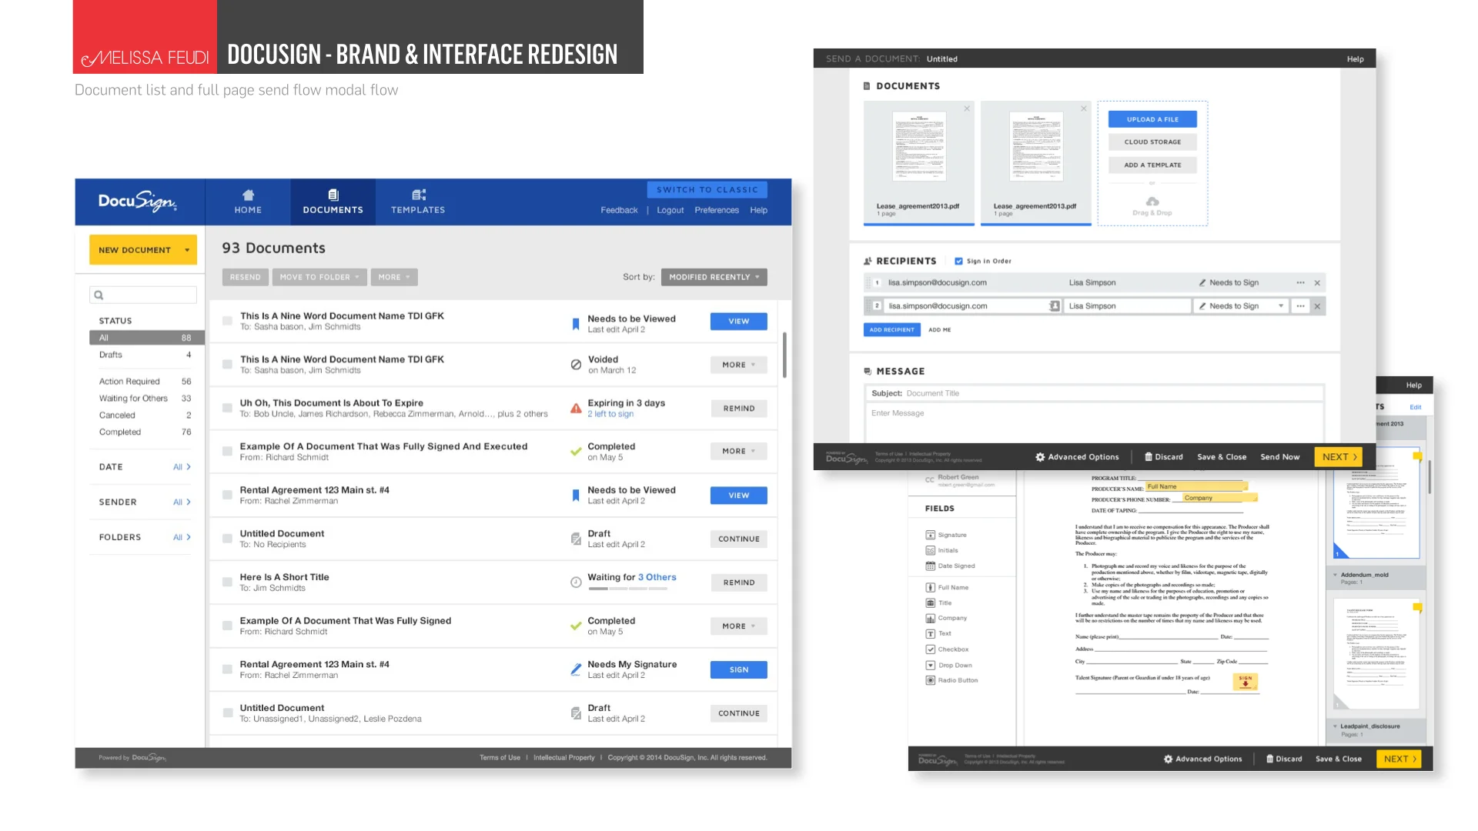Remove first recipient row with X
1478x831 pixels.
coord(1317,283)
